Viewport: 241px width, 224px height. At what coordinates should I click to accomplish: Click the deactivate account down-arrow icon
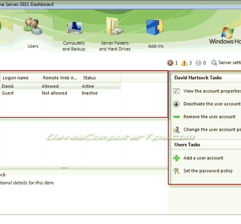pos(176,104)
